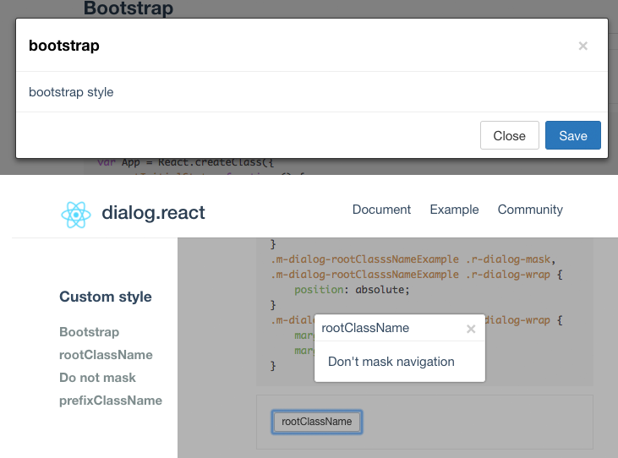Click the position: absolute code line
This screenshot has height=458, width=618.
pos(352,290)
